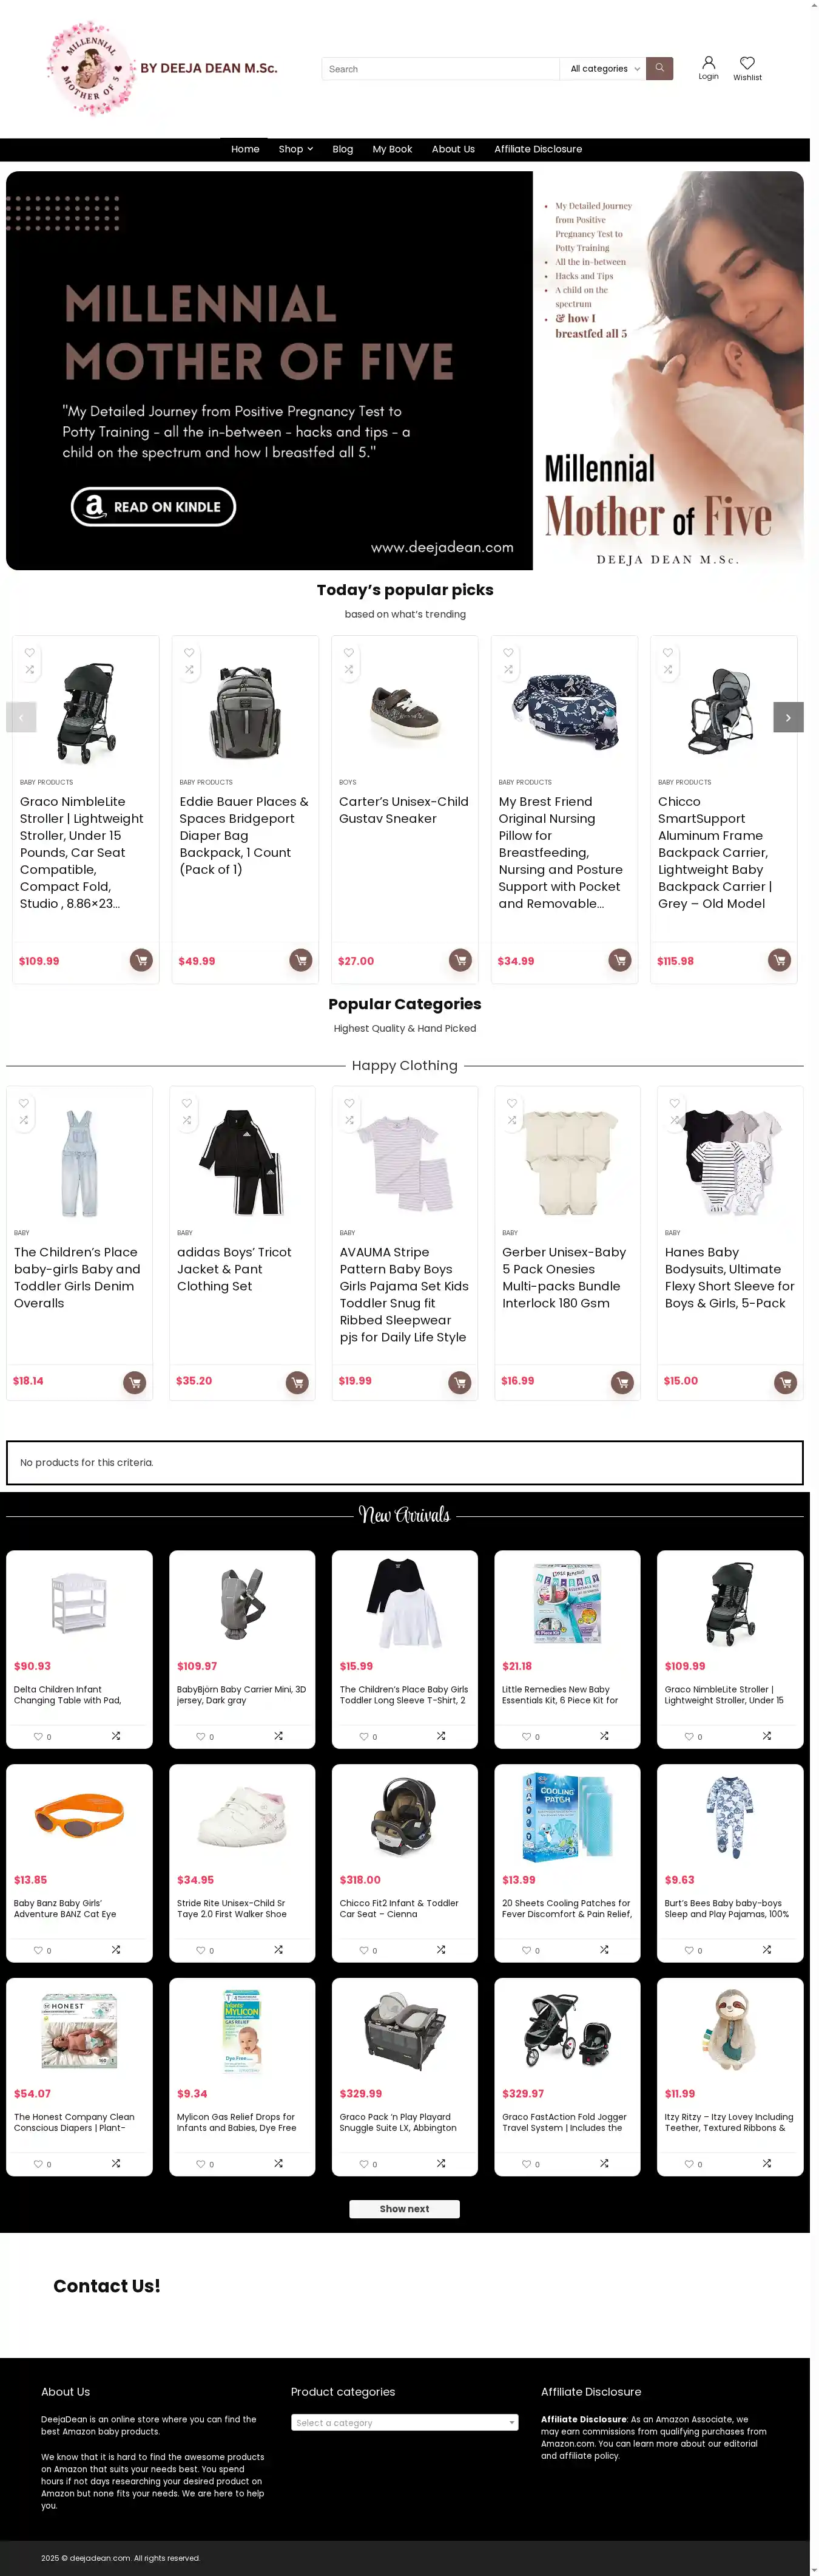The height and width of the screenshot is (2576, 819).
Task: Go to the Blog menu item
Action: [x=343, y=149]
